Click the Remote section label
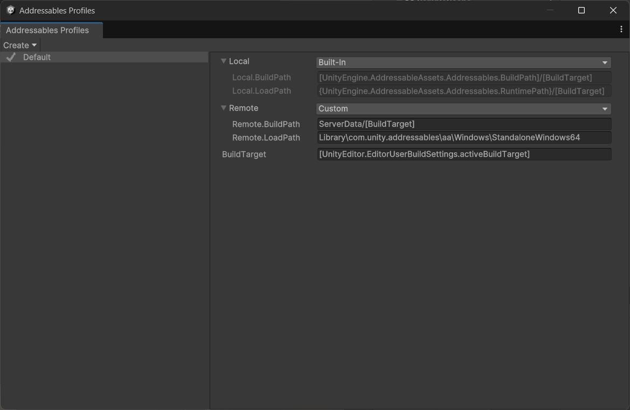The width and height of the screenshot is (630, 410). [x=244, y=108]
